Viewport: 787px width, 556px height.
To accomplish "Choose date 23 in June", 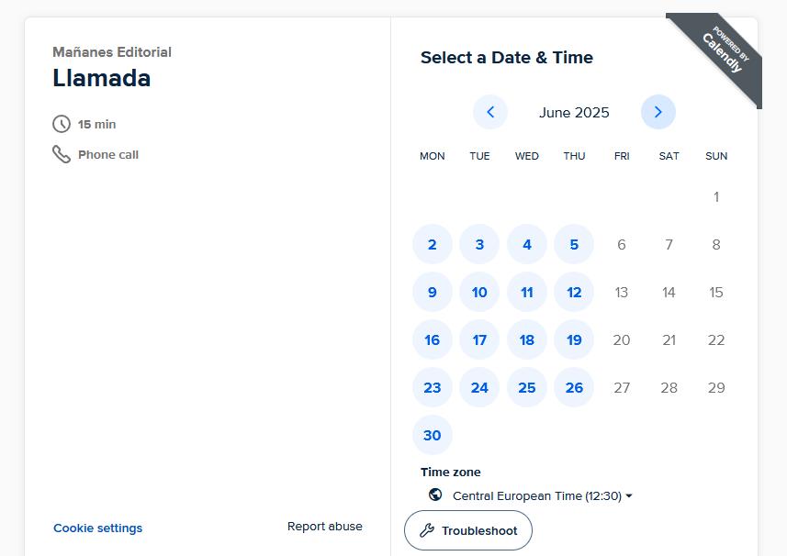I will point(433,387).
